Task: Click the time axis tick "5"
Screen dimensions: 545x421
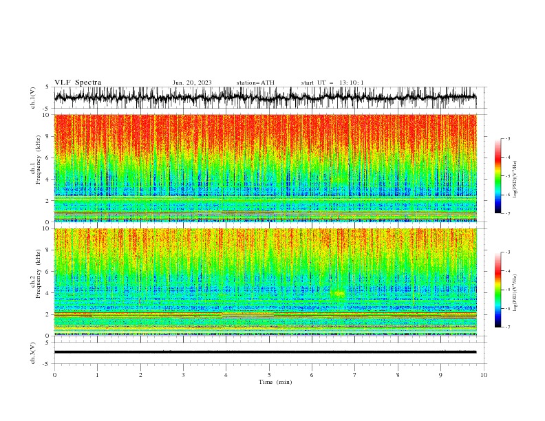Action: pos(269,375)
